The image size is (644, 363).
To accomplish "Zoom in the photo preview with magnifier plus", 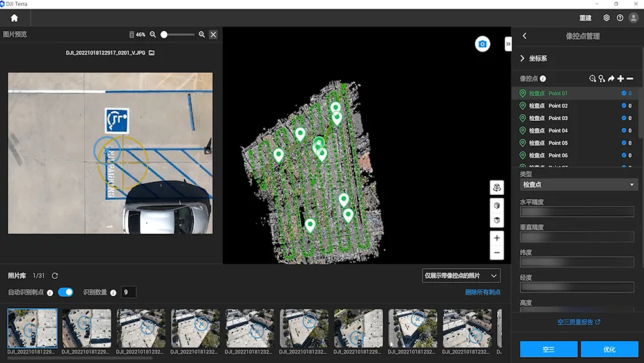I will pos(202,35).
